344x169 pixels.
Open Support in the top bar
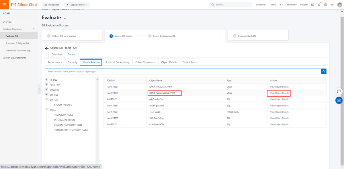pyautogui.click(x=304, y=5)
